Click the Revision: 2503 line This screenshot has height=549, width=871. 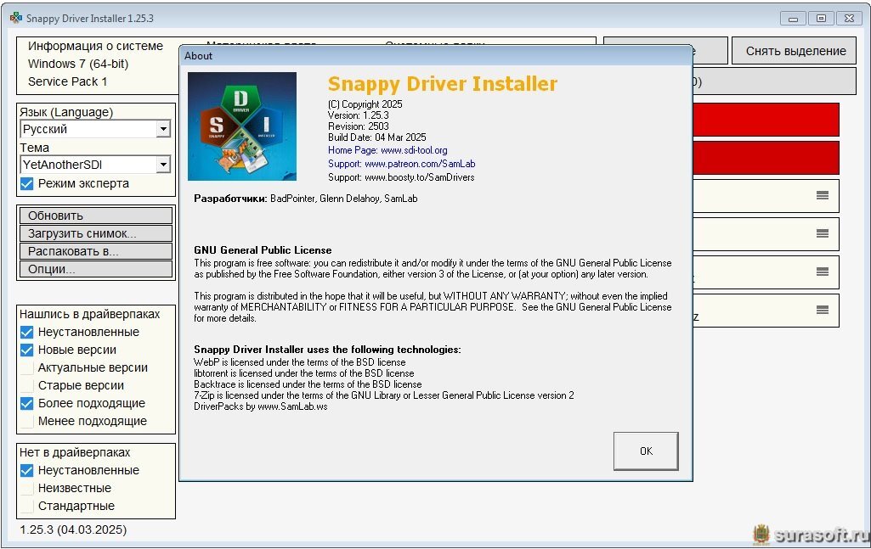(359, 126)
